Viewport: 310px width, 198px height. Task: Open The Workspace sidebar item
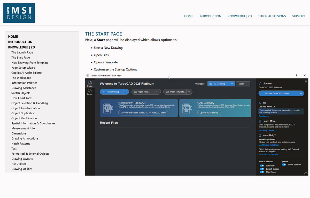pyautogui.click(x=21, y=78)
